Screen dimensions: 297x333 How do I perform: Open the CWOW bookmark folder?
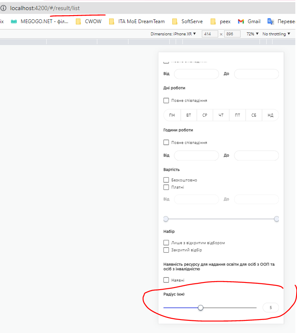(x=89, y=21)
